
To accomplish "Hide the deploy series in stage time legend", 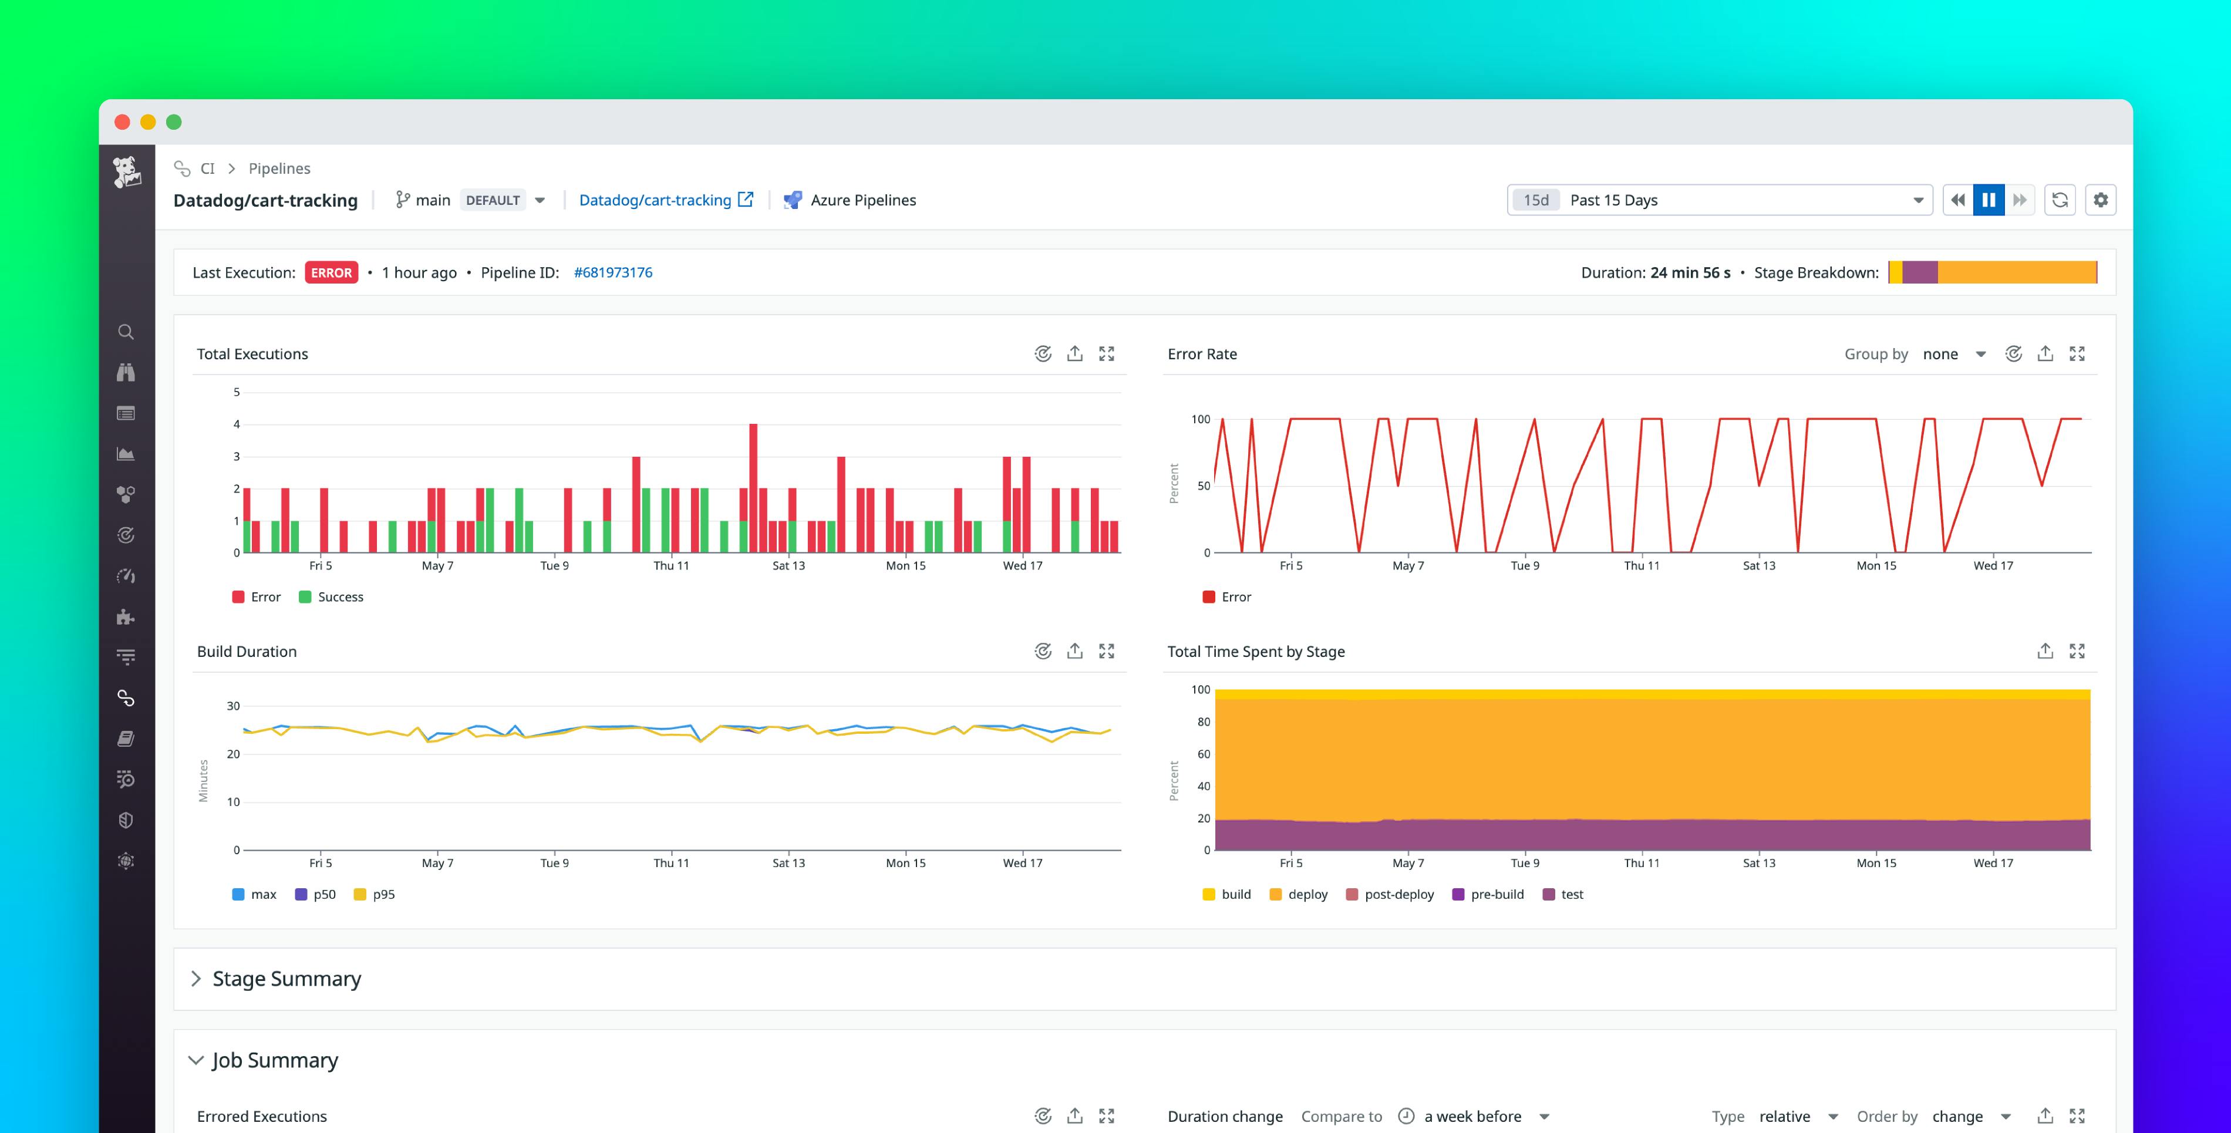I will [x=1298, y=894].
